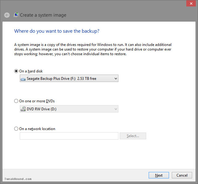
Task: Open the Seagate Backup Plus Drive dropdown
Action: click(69, 78)
